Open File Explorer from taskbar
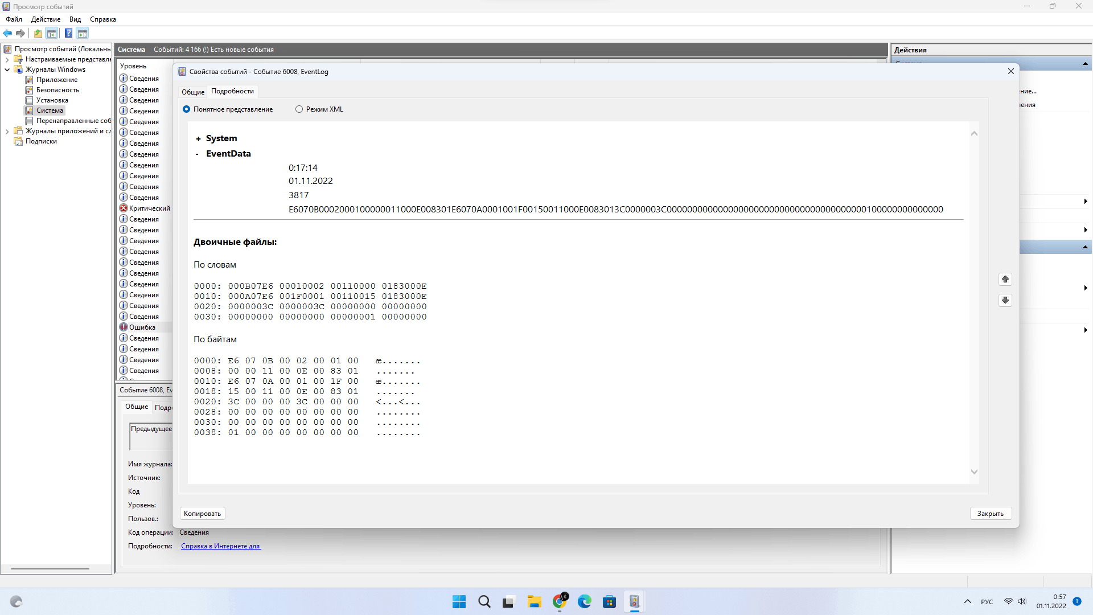The width and height of the screenshot is (1093, 615). tap(534, 601)
